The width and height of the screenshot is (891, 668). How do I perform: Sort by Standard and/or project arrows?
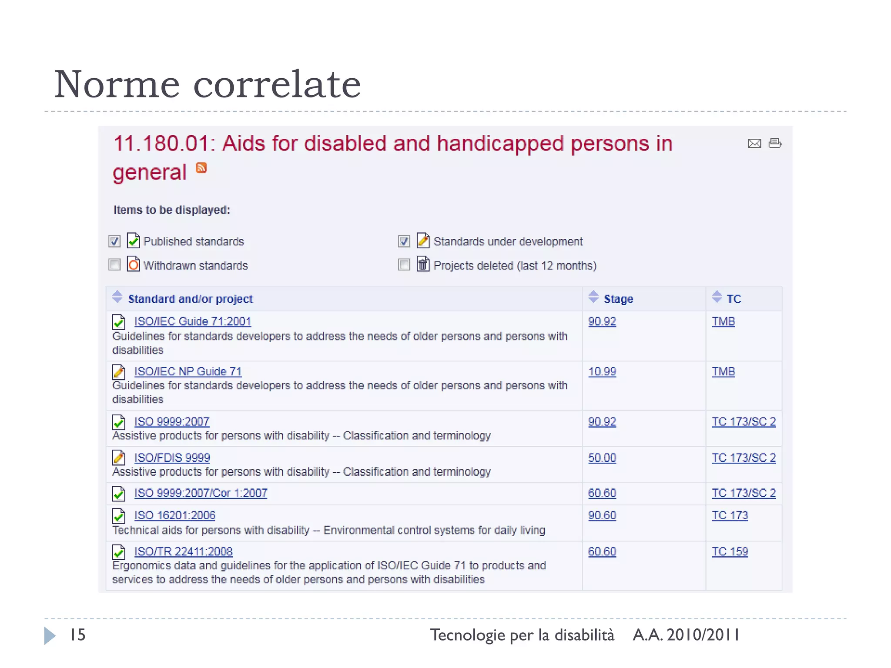(117, 297)
